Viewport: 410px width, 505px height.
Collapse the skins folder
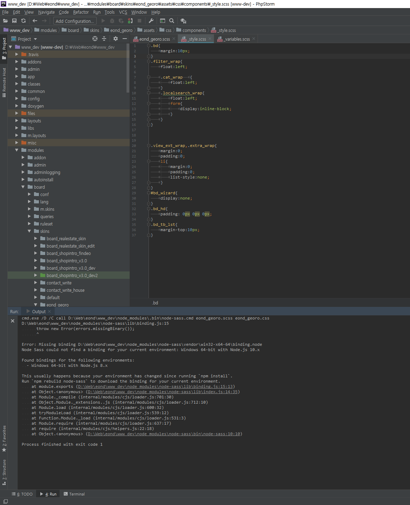point(29,231)
